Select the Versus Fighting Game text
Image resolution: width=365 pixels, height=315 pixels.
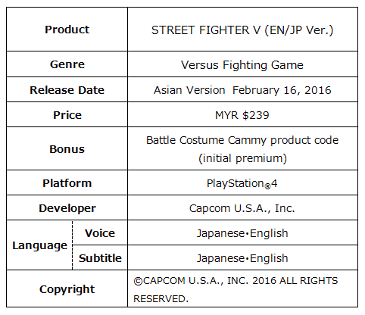242,65
